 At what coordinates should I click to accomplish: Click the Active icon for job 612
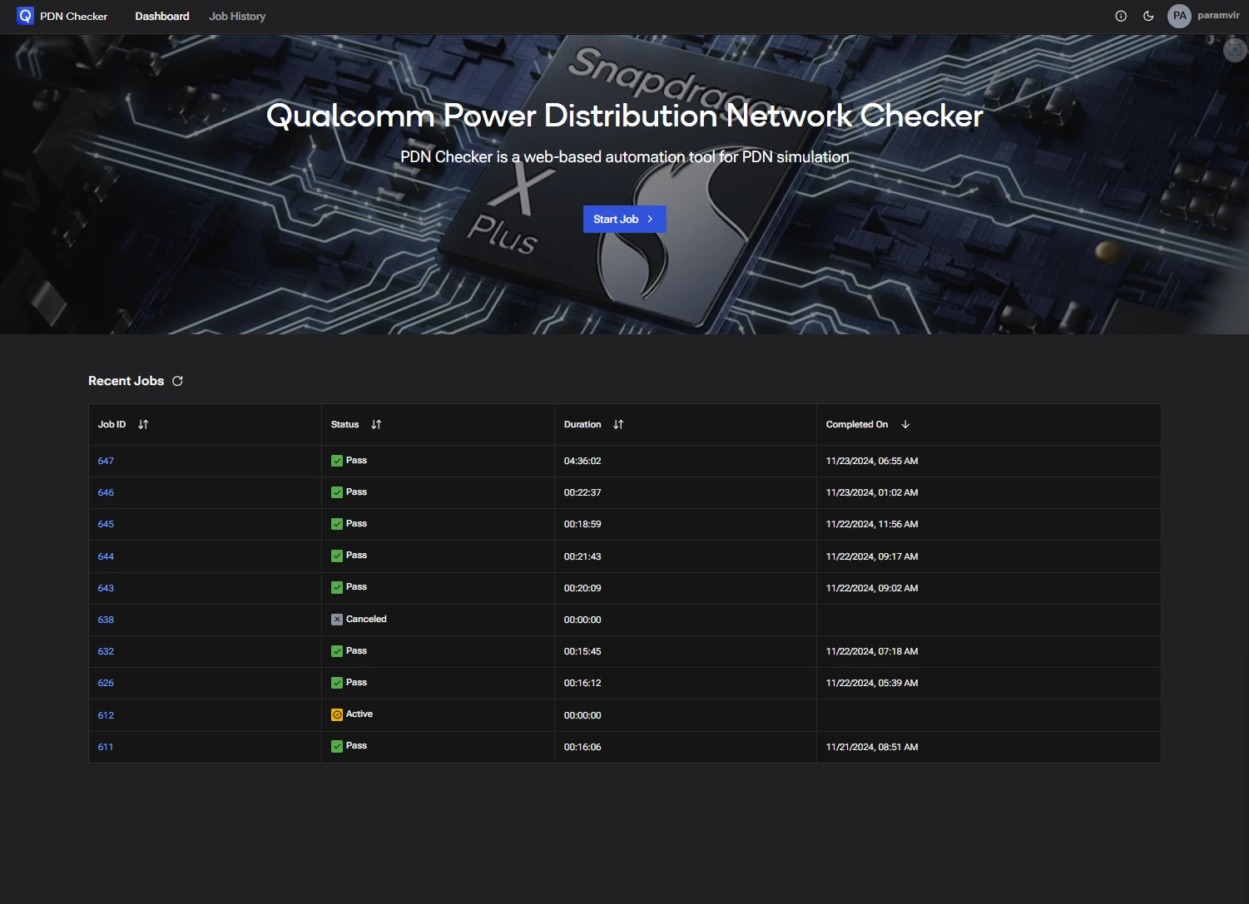click(337, 715)
